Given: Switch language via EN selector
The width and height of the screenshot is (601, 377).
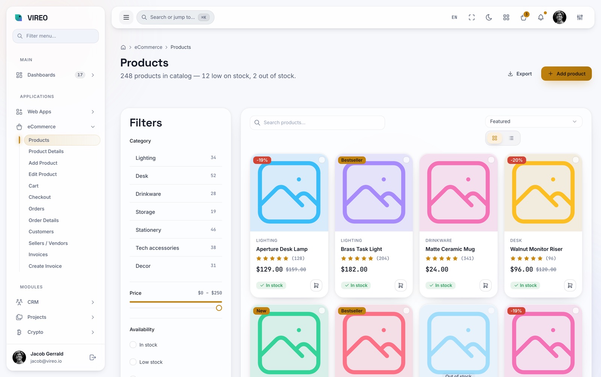Looking at the screenshot, I should tap(455, 17).
